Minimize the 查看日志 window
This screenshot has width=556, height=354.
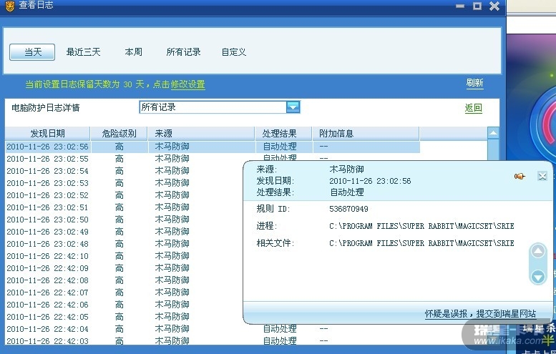460,6
